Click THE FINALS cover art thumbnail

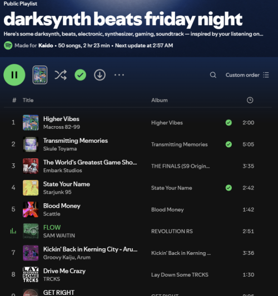pyautogui.click(x=31, y=166)
